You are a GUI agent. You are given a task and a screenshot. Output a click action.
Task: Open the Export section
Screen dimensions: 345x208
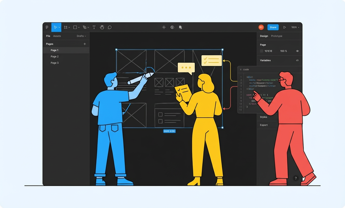pos(264,125)
